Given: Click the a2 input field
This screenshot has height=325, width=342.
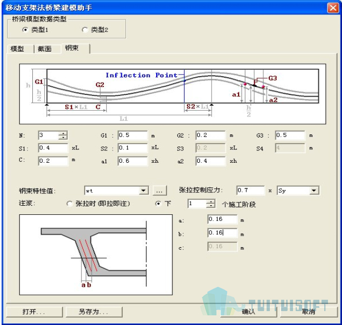Looking at the screenshot, I should 211,161.
